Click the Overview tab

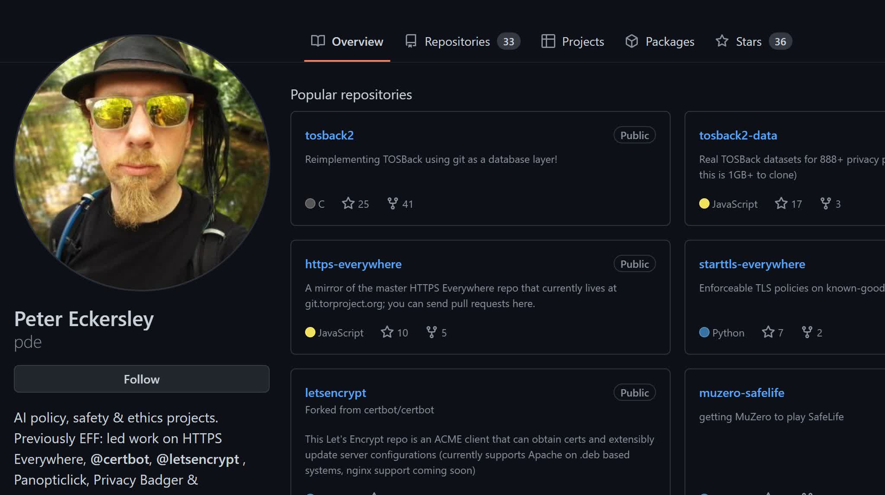[347, 41]
